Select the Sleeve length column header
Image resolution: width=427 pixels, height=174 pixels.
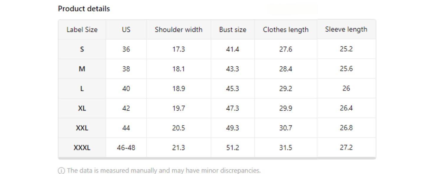click(x=346, y=29)
